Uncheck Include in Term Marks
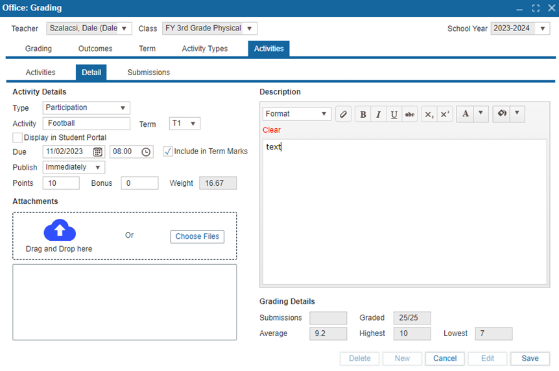 [x=168, y=152]
